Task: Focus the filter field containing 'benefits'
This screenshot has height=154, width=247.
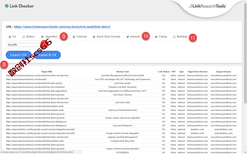Action: click(x=25, y=45)
